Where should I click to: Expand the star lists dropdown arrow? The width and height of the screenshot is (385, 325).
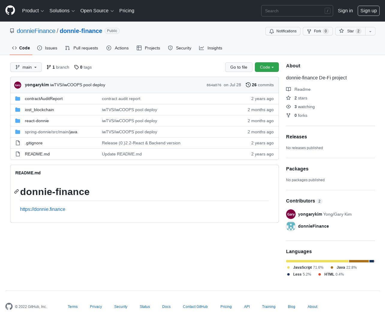(x=370, y=31)
